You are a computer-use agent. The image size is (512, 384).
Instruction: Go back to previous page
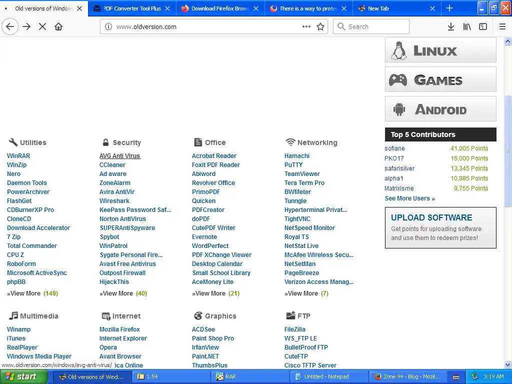click(10, 26)
